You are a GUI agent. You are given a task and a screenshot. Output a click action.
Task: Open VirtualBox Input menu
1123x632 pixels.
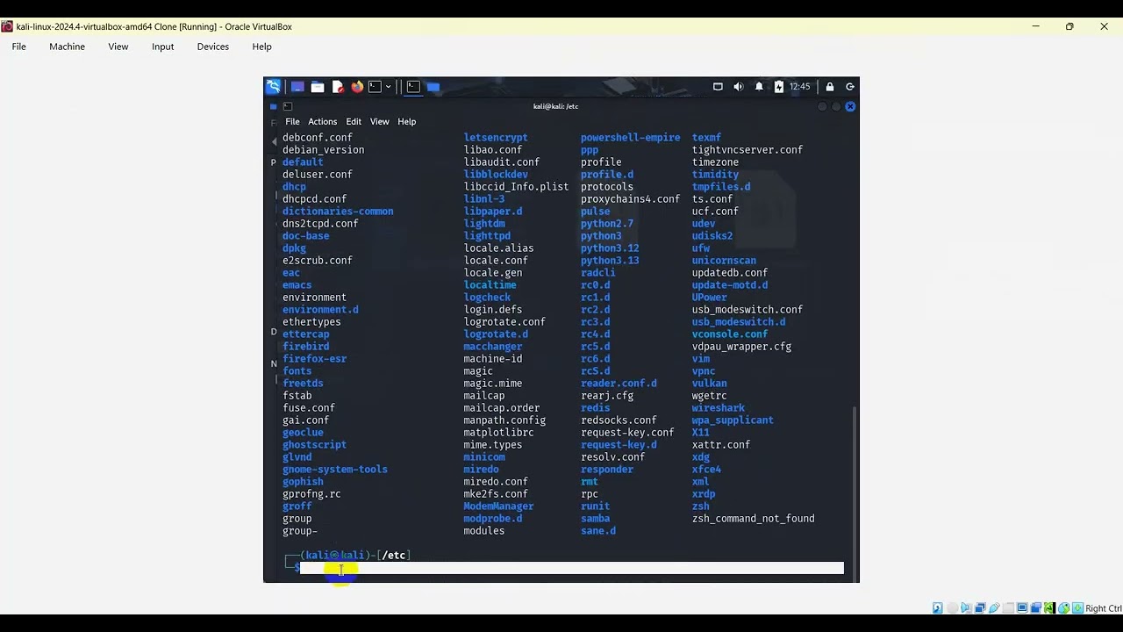163,47
